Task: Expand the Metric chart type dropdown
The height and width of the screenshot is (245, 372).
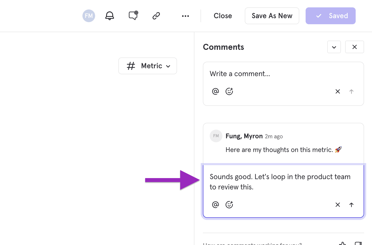Action: [148, 66]
